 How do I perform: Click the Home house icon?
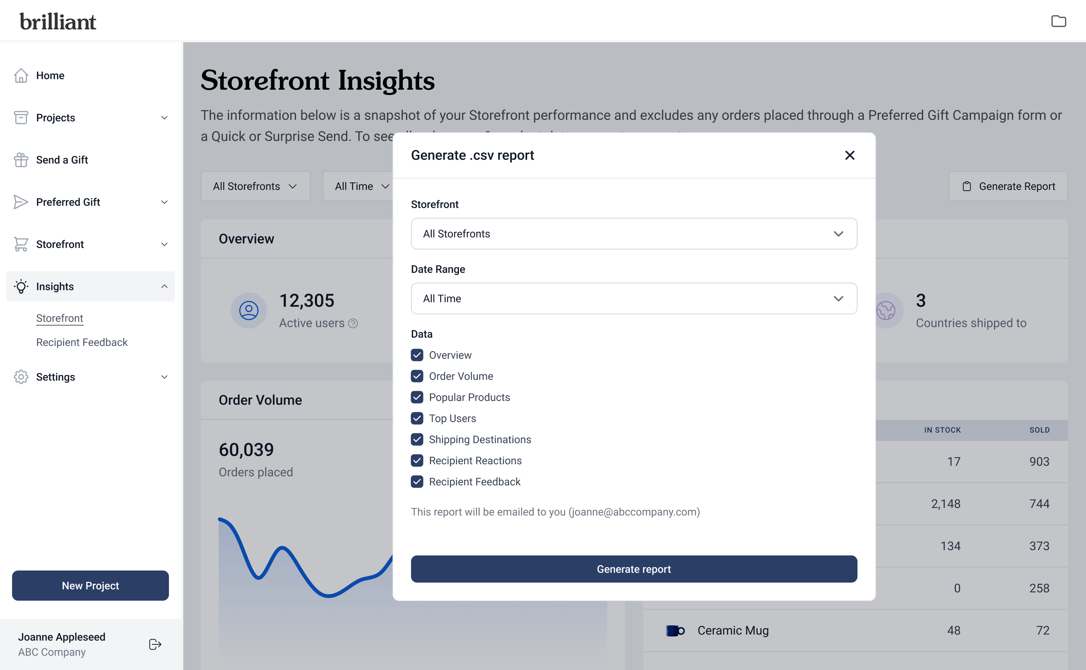pos(21,75)
